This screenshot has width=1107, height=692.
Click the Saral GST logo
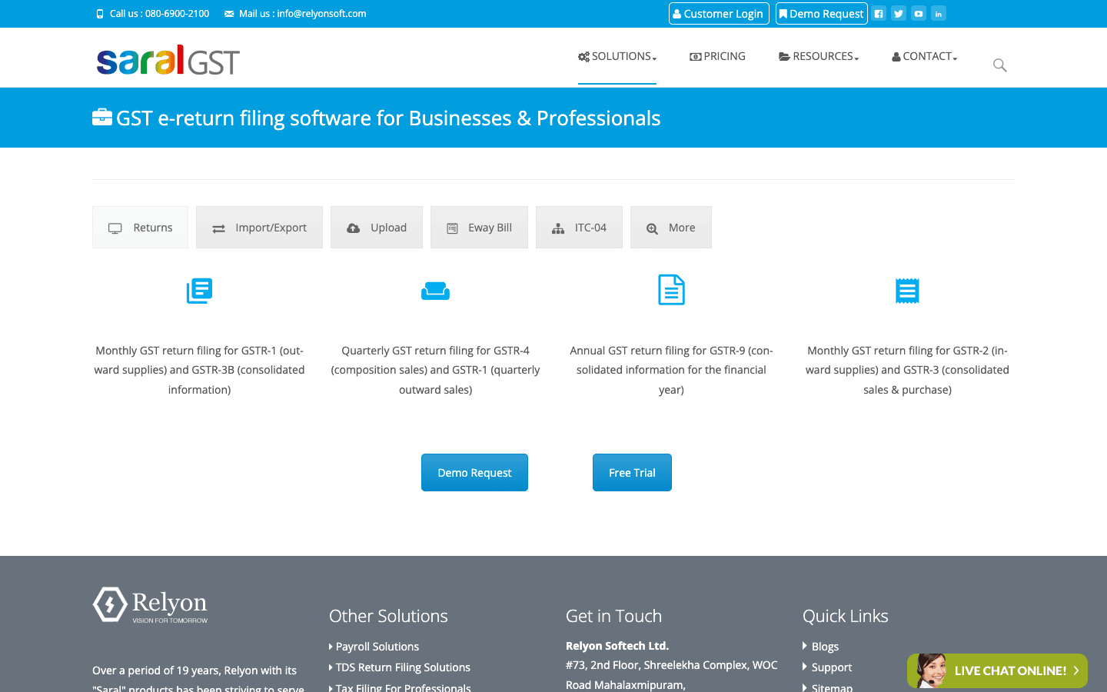(x=168, y=60)
